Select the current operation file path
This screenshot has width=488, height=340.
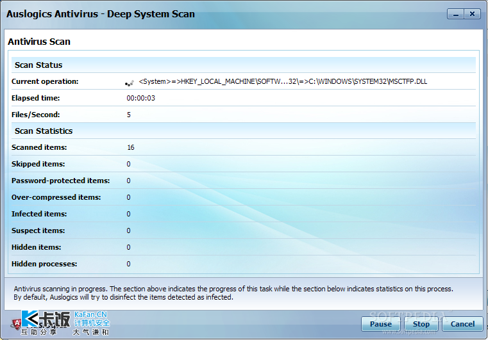[x=283, y=81]
